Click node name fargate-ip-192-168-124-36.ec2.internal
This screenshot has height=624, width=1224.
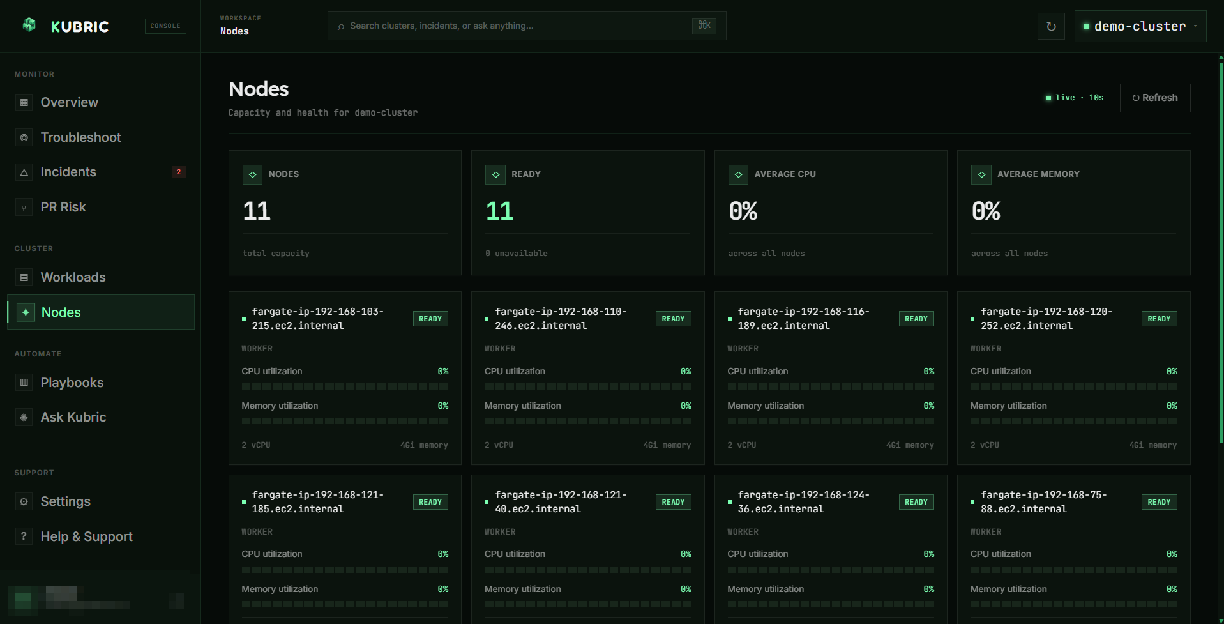click(x=803, y=502)
